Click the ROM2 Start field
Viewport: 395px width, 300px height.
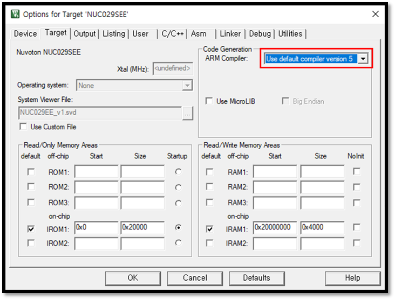click(x=96, y=187)
